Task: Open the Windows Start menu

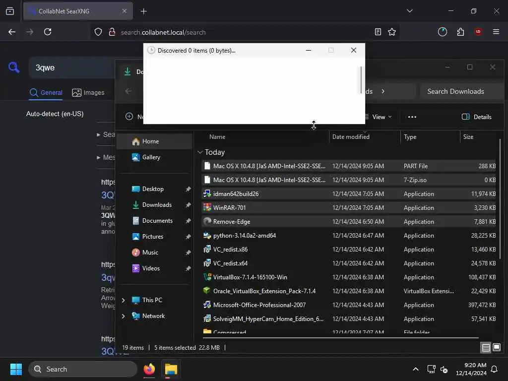Action: pyautogui.click(x=16, y=369)
